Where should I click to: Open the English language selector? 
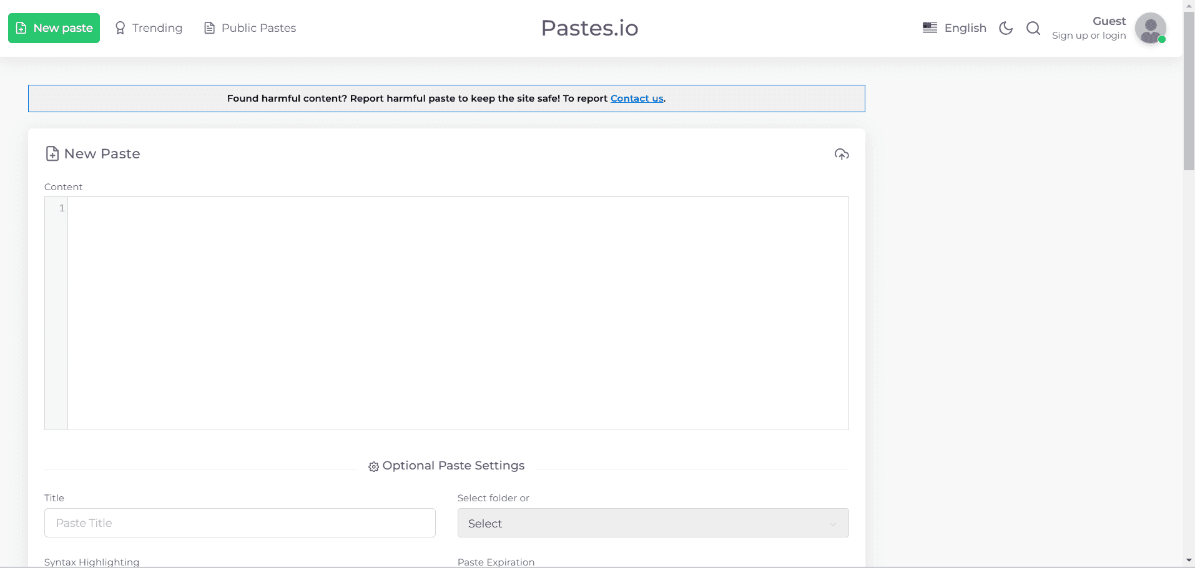955,28
